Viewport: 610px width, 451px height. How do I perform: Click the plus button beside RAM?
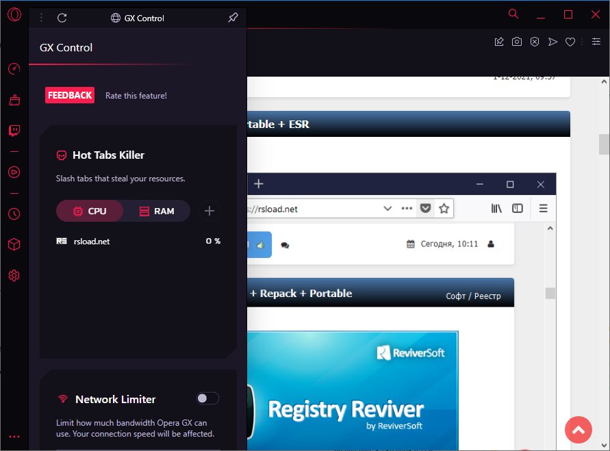209,211
